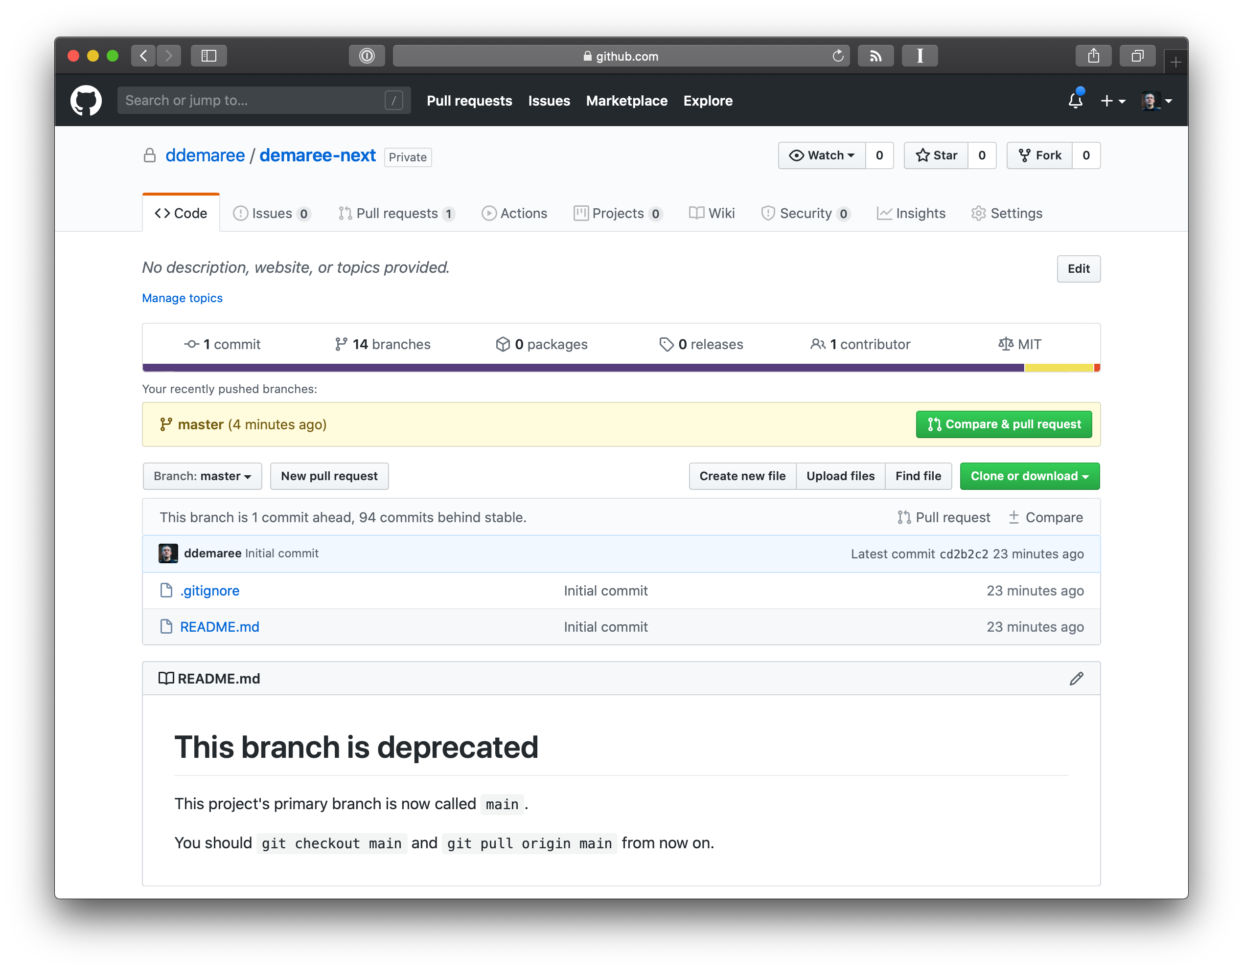Open Pull request link in branch info bar

[x=944, y=517]
